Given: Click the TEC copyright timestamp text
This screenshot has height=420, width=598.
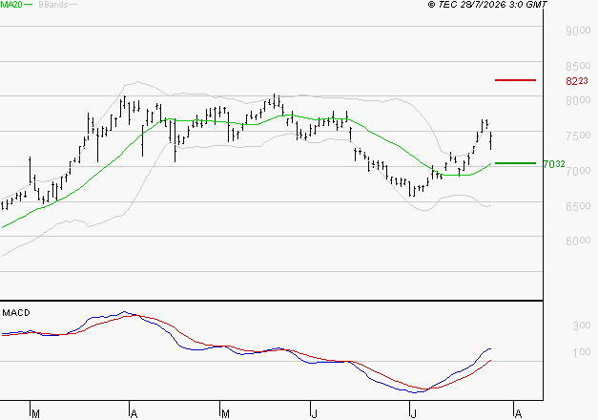Looking at the screenshot, I should (x=487, y=5).
